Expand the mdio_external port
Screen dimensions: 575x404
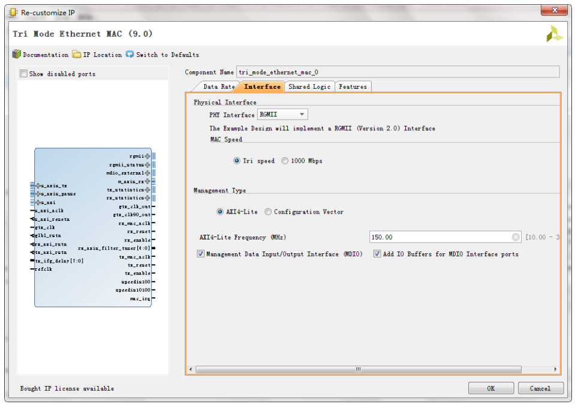pos(147,173)
